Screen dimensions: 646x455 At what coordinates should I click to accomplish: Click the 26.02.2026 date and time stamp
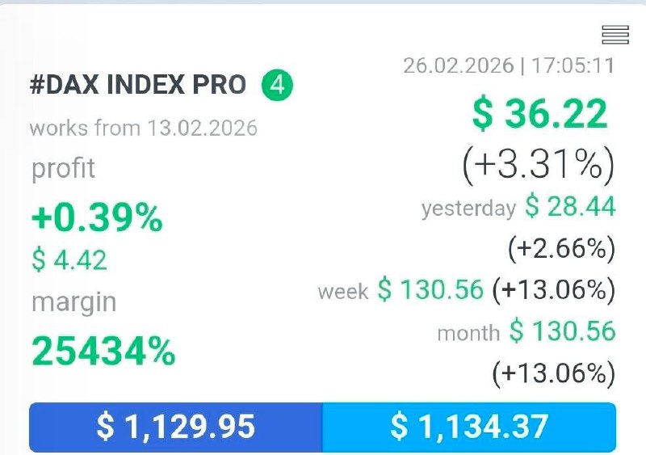(509, 65)
